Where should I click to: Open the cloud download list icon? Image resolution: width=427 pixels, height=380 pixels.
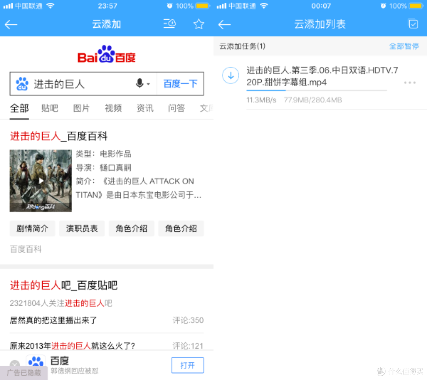point(169,24)
